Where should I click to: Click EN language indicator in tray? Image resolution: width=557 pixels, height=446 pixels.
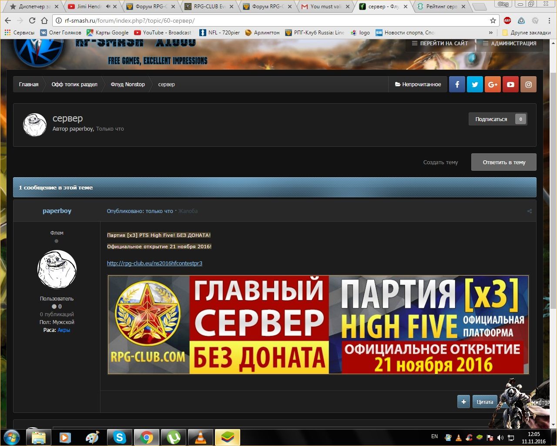click(434, 436)
